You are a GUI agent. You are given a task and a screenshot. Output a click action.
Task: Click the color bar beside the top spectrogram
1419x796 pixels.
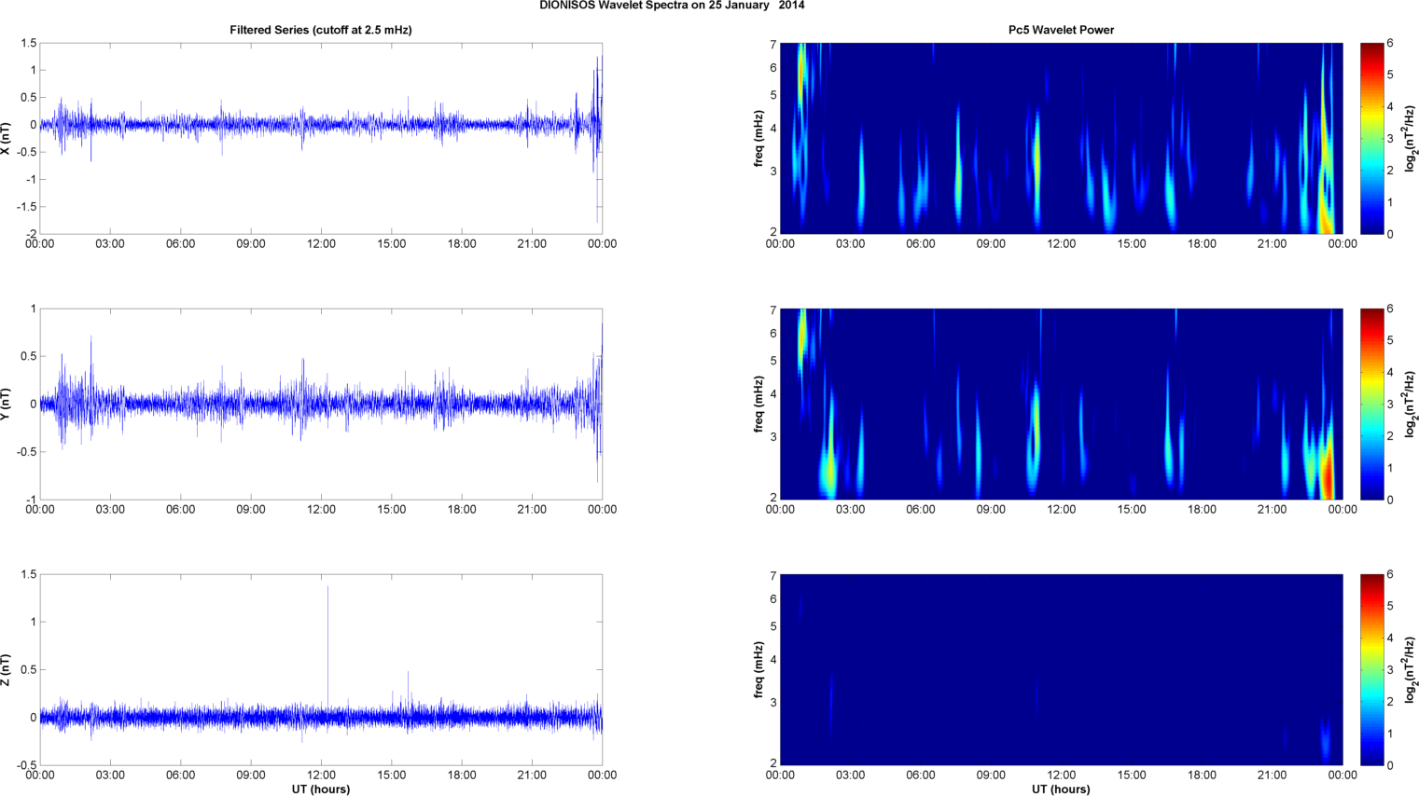[1371, 138]
